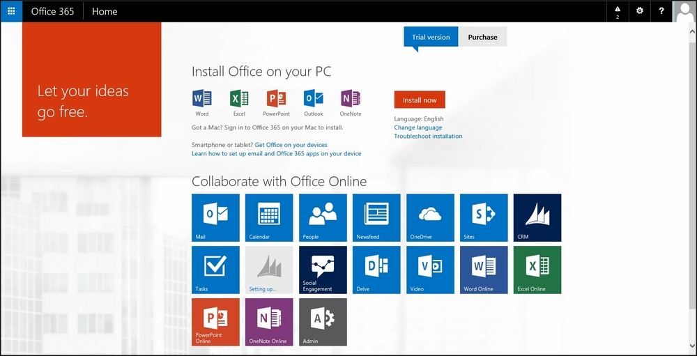Select the Trial version tab

click(431, 37)
